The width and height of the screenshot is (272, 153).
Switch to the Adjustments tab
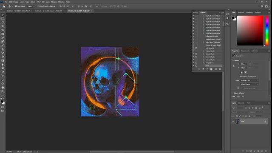click(x=245, y=51)
